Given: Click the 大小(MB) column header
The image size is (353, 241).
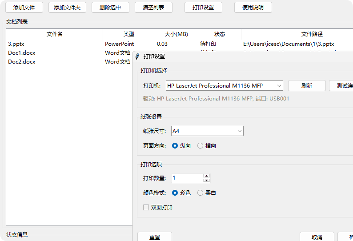Looking at the screenshot, I should click(176, 34).
